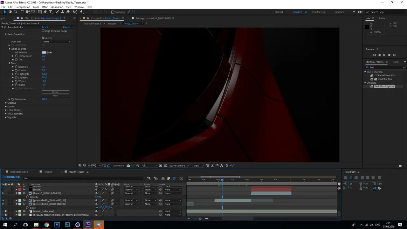407x229 pixels.
Task: Select the Rotation tool
Action: (x=23, y=12)
